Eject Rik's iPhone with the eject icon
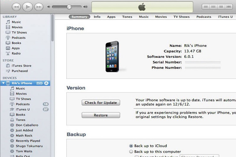 (x=46, y=83)
